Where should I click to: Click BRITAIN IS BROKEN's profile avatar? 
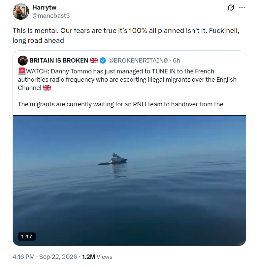(x=23, y=61)
